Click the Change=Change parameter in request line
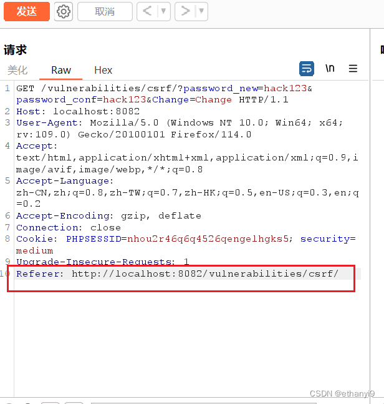 [x=192, y=100]
